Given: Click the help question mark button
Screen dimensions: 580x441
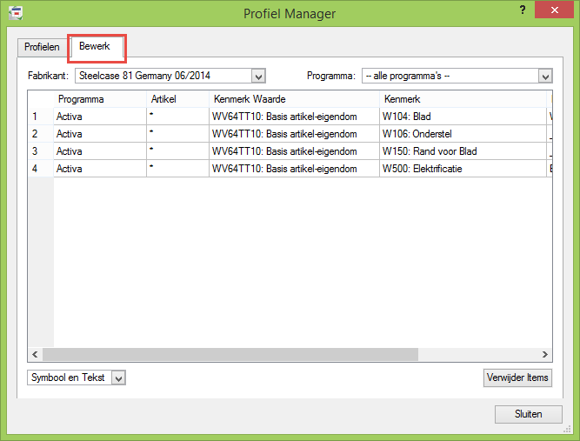Looking at the screenshot, I should (x=522, y=10).
